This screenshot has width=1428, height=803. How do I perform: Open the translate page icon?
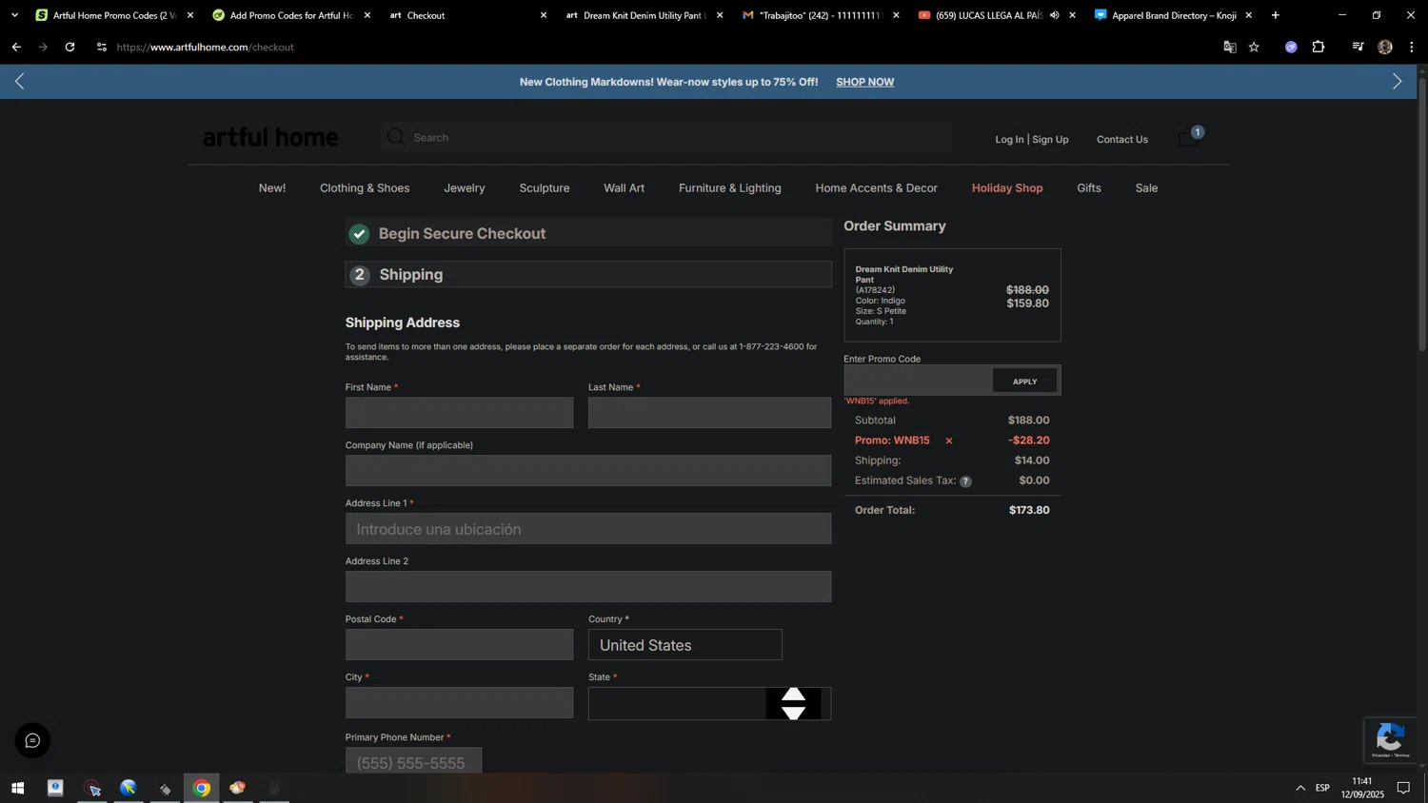tap(1230, 47)
